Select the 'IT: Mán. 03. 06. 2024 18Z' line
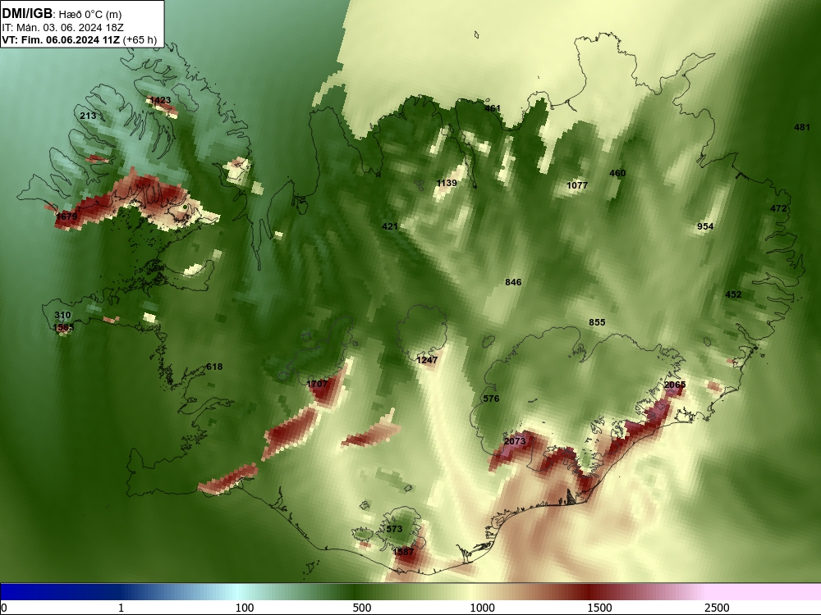 pos(62,28)
